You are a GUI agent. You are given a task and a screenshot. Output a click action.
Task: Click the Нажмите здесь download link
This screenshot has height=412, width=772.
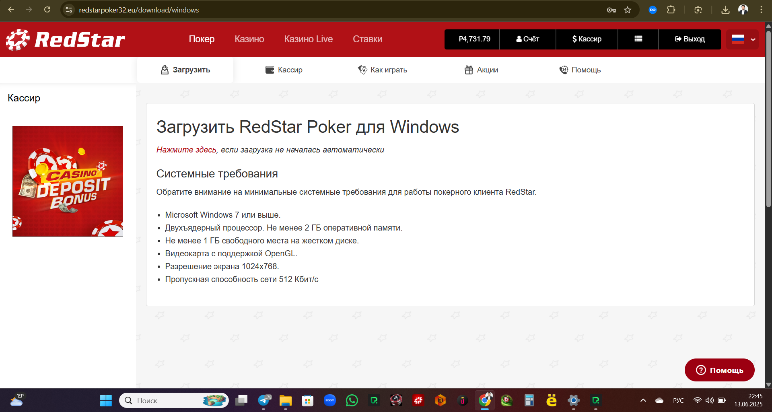point(186,150)
